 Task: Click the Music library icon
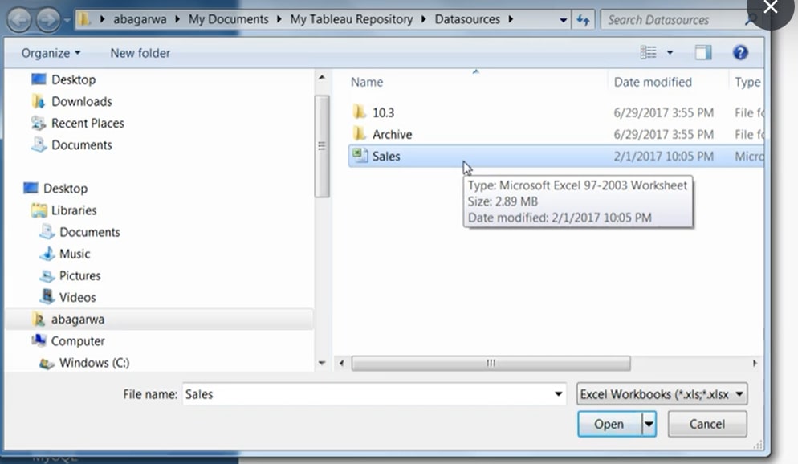pos(47,254)
